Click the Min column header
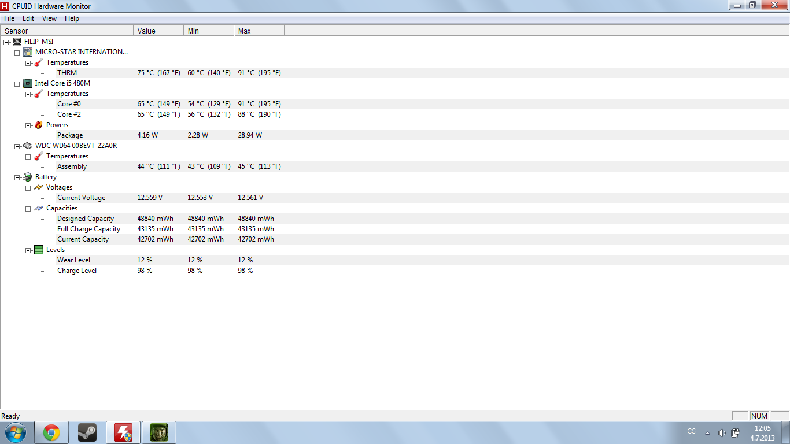790x444 pixels. pos(209,31)
